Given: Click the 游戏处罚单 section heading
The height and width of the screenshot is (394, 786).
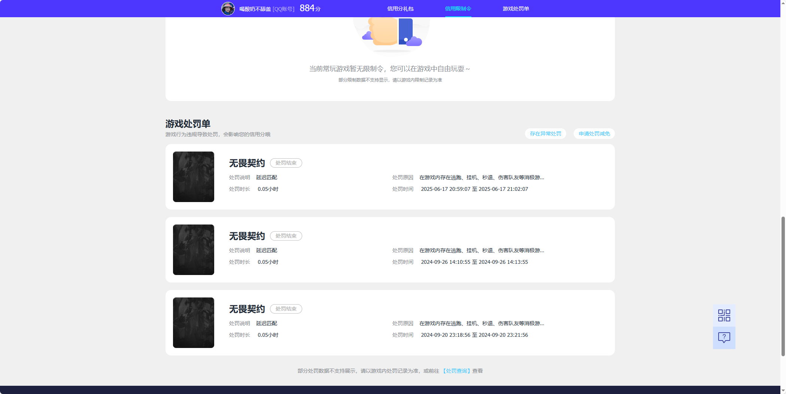Looking at the screenshot, I should tap(188, 123).
